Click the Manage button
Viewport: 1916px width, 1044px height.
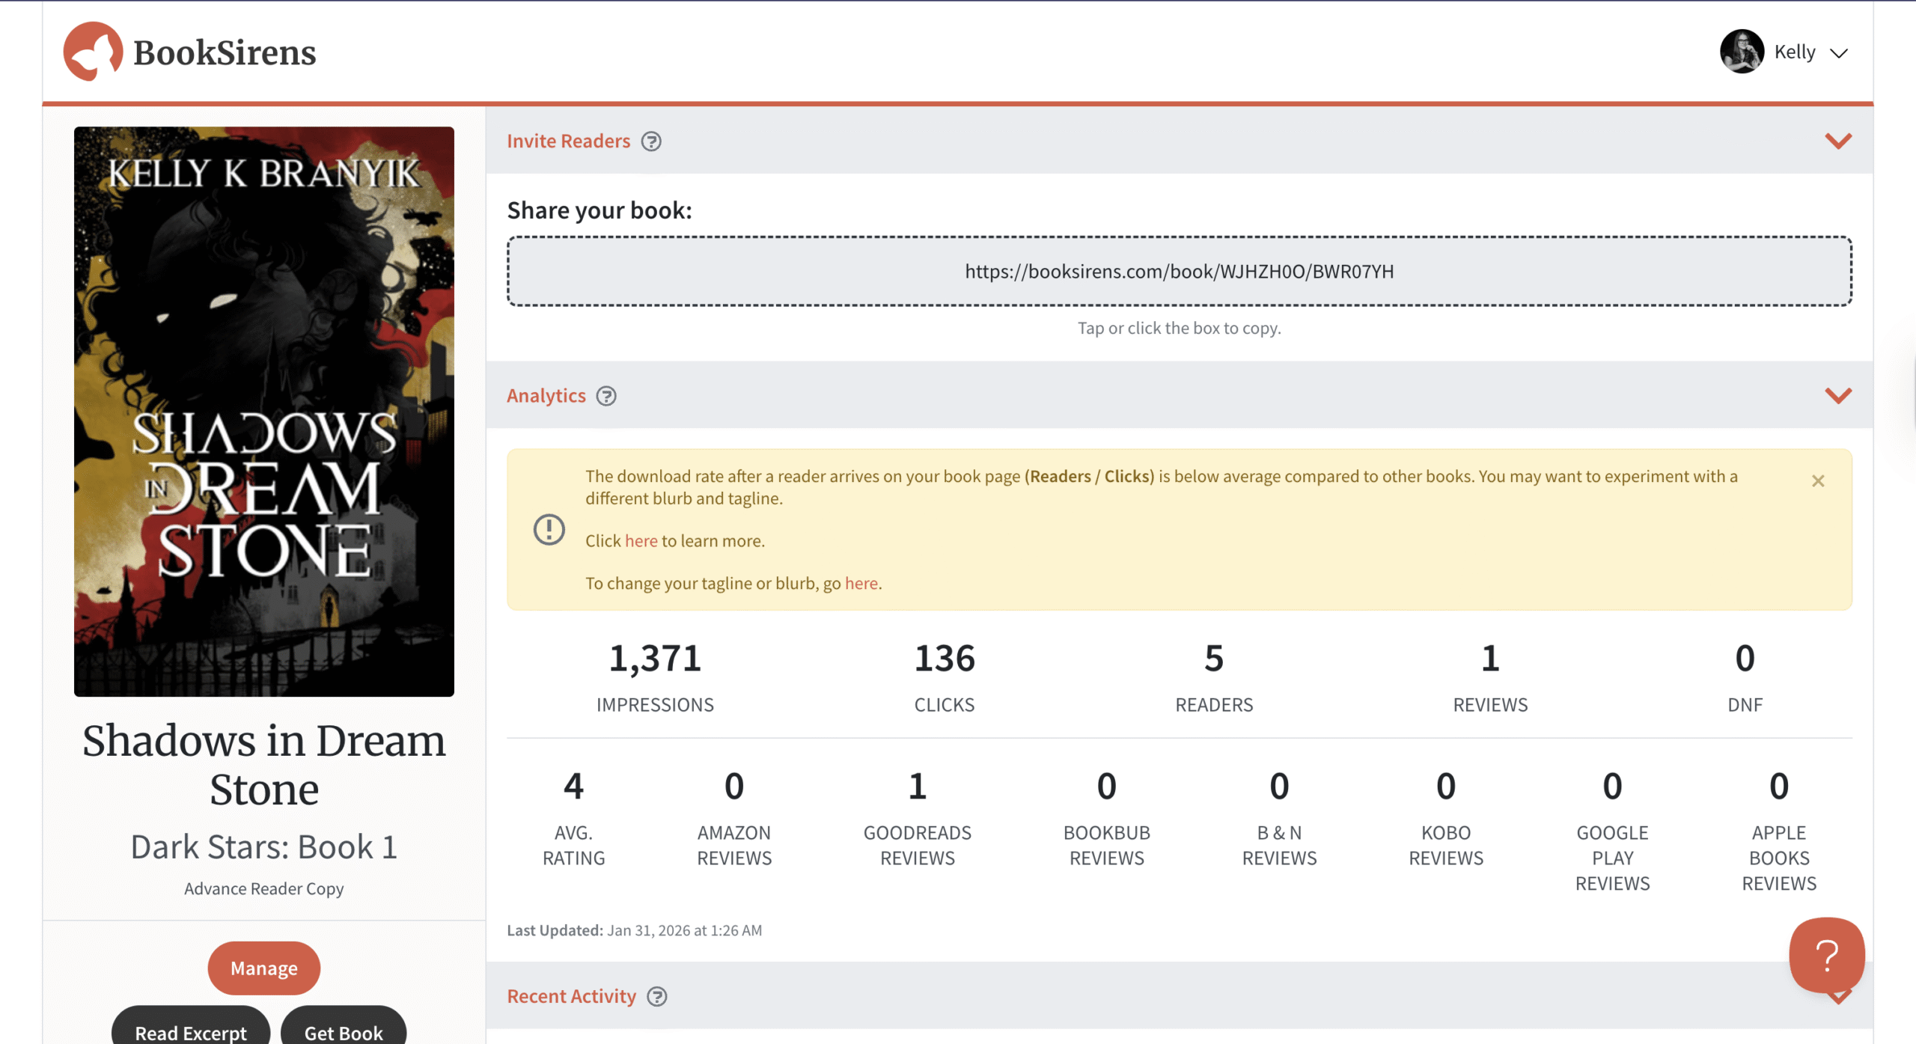tap(263, 968)
